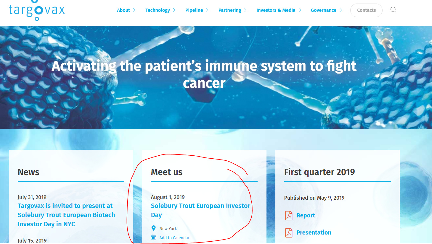
Task: Open the first quarter Presentation link
Action: (314, 232)
